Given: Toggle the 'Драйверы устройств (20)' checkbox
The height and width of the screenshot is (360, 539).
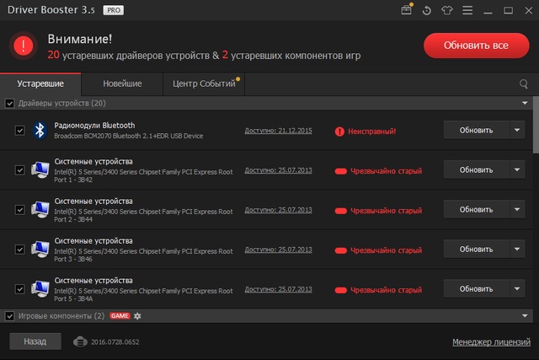Looking at the screenshot, I should pyautogui.click(x=9, y=104).
